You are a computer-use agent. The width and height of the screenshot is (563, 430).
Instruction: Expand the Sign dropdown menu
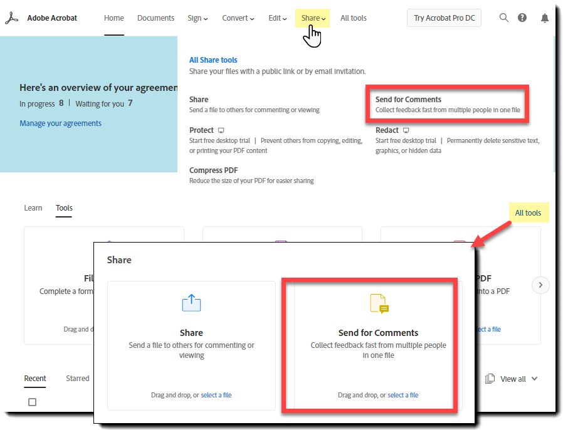[197, 18]
